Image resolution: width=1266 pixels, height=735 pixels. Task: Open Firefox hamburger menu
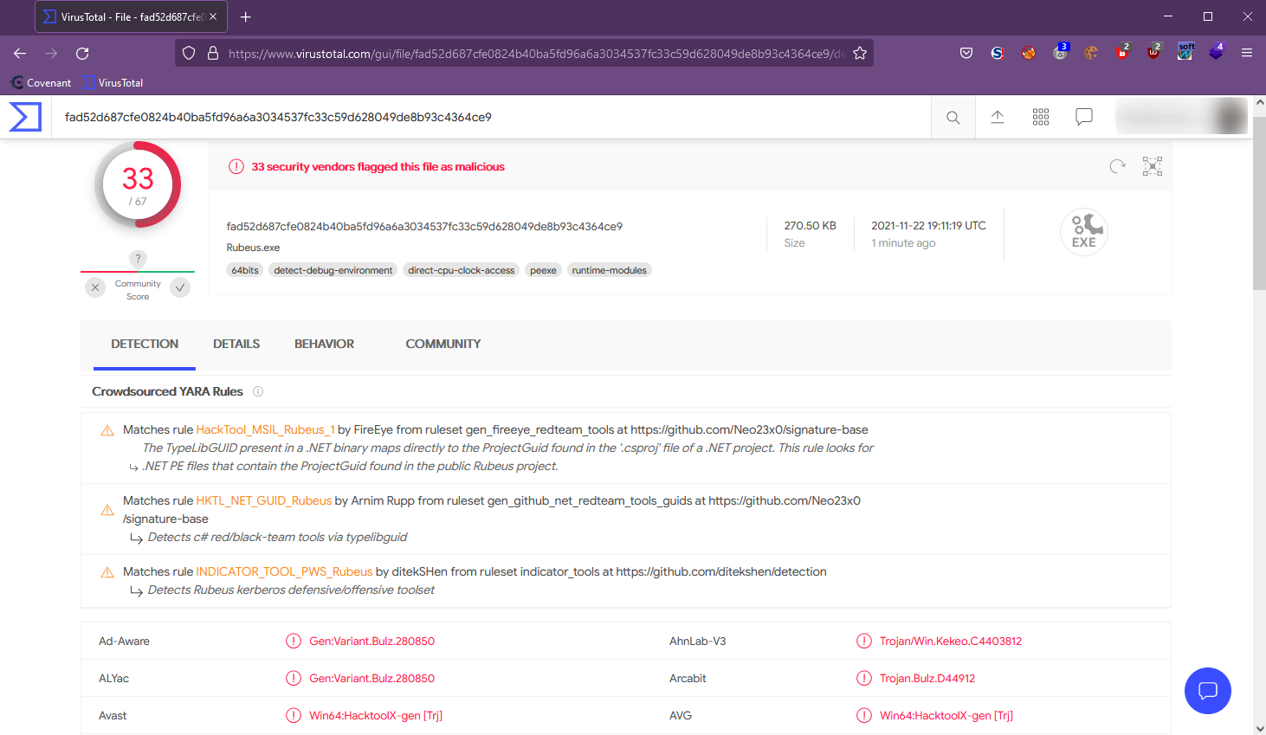tap(1247, 54)
